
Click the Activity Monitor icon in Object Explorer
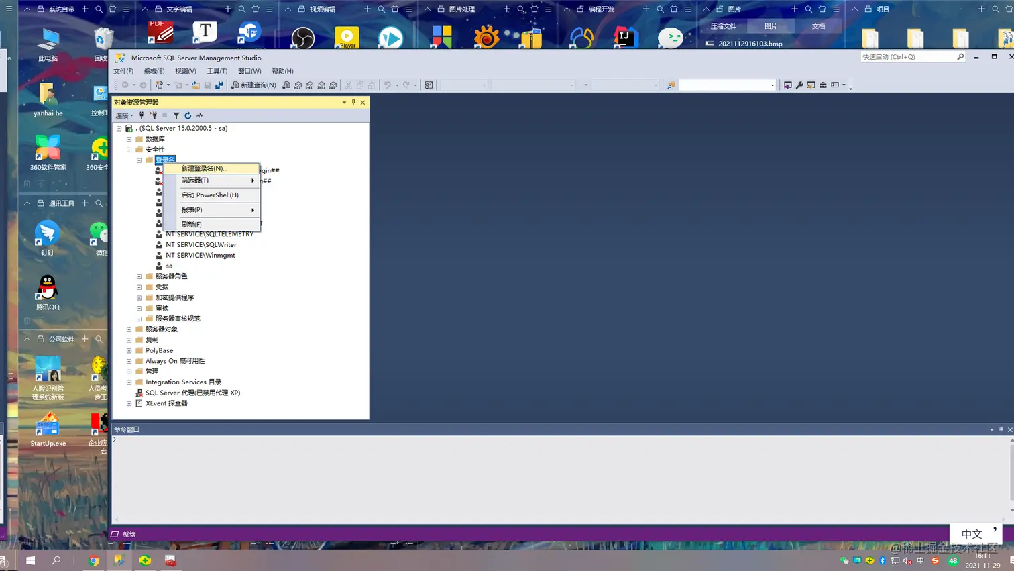pos(200,115)
